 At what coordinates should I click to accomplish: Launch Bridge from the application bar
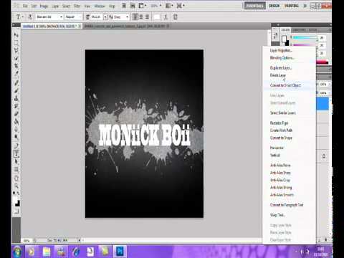124,6
